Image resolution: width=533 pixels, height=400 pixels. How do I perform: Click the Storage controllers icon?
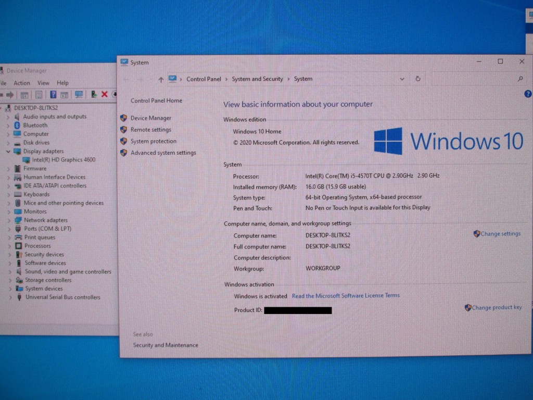click(19, 280)
